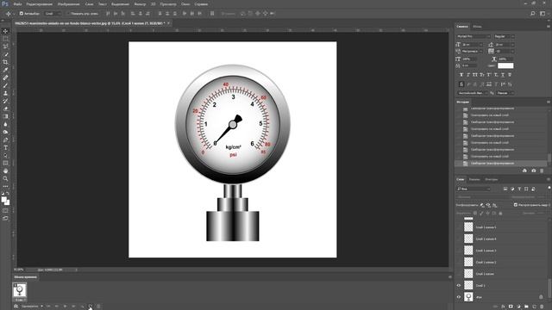Image resolution: width=552 pixels, height=310 pixels.
Task: Select the Gradient tool
Action: pyautogui.click(x=5, y=116)
